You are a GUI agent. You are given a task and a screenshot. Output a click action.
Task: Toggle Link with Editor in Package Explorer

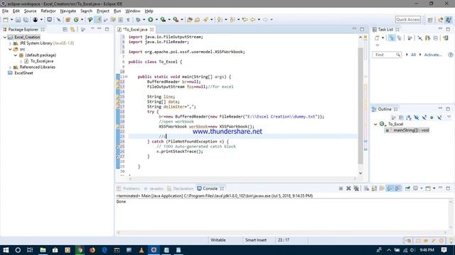tap(73, 30)
